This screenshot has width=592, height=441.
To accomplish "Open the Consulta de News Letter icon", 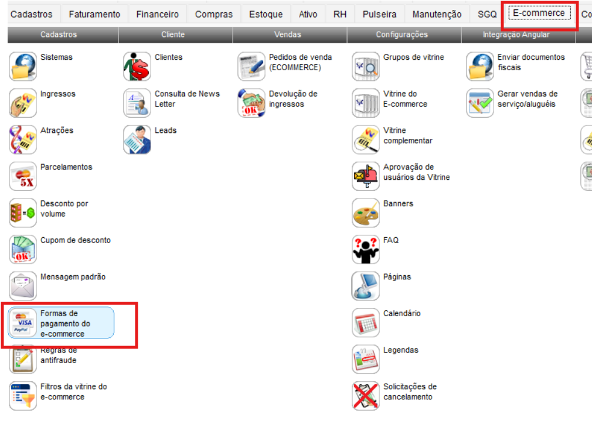I will tap(137, 103).
